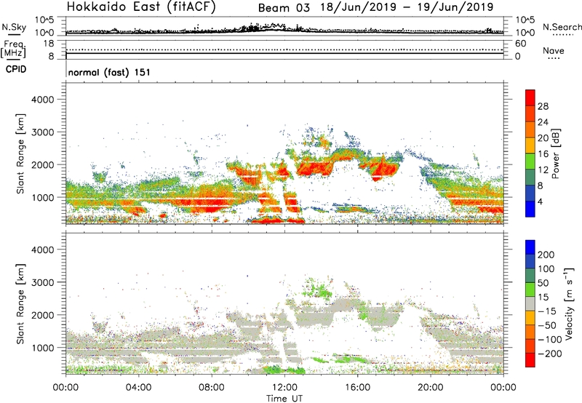
Task: Click the 'Power [dB]' colorbar label
Action: click(555, 153)
